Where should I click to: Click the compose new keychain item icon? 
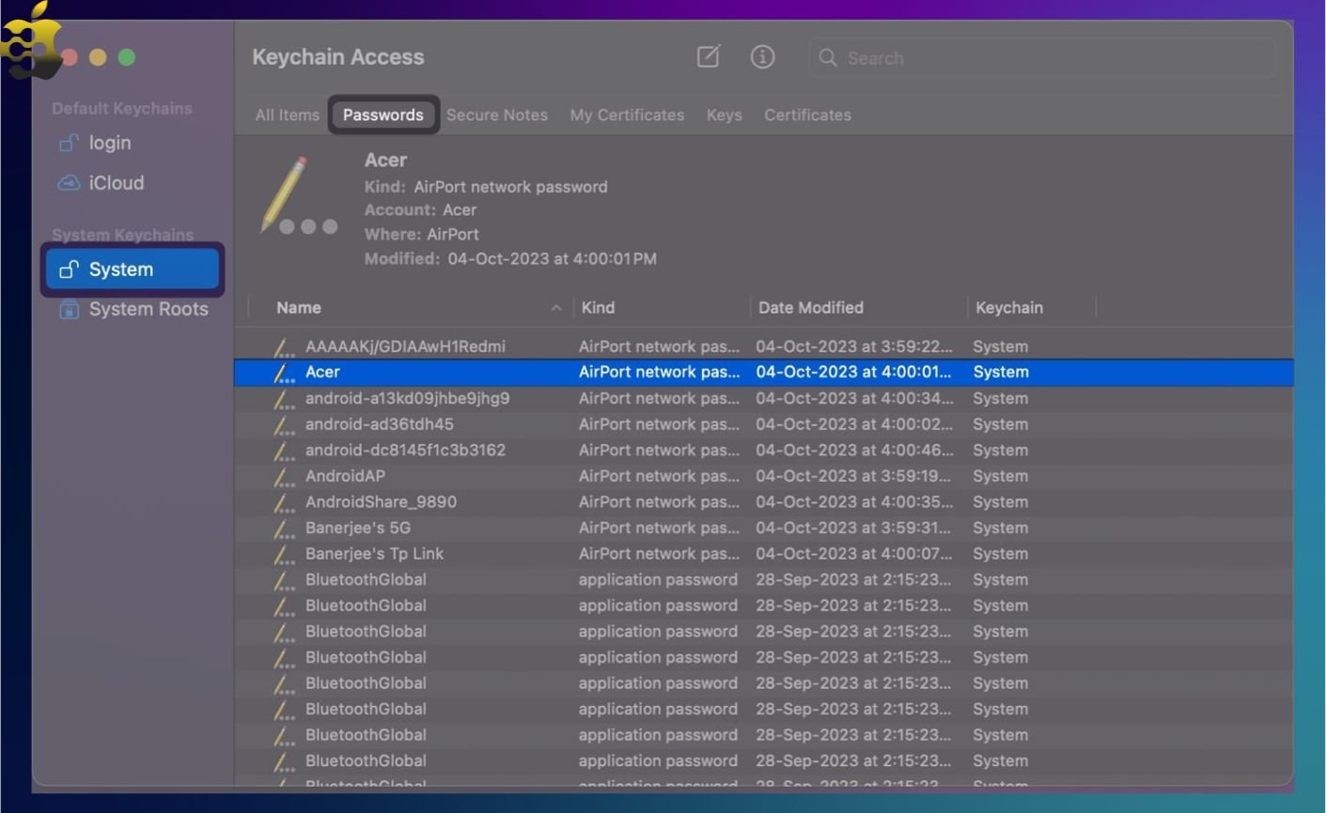709,57
